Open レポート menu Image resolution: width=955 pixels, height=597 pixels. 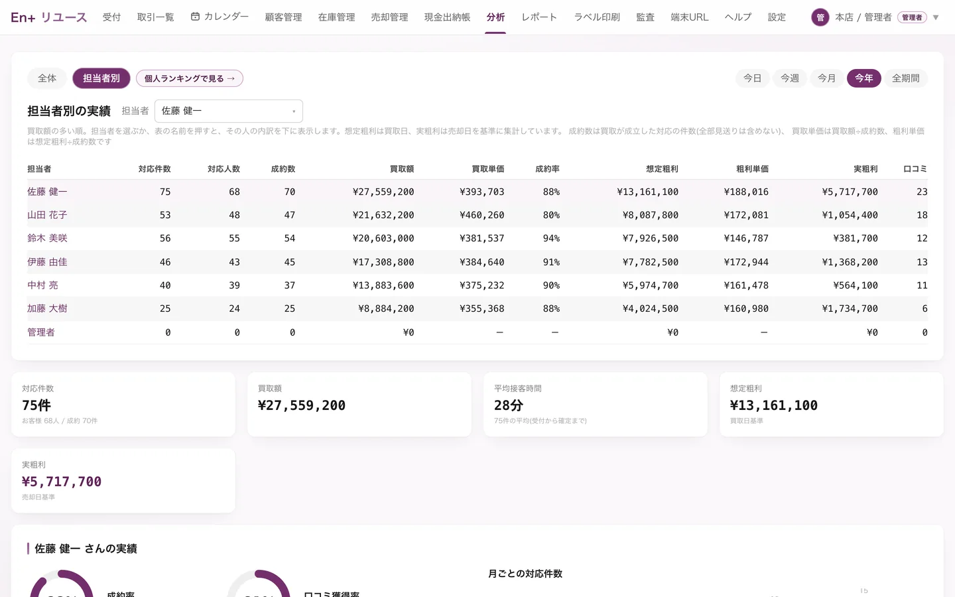point(539,17)
